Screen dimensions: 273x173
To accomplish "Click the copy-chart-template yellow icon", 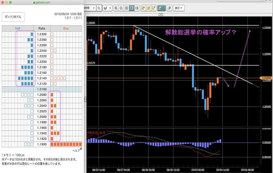I will tap(148, 8).
